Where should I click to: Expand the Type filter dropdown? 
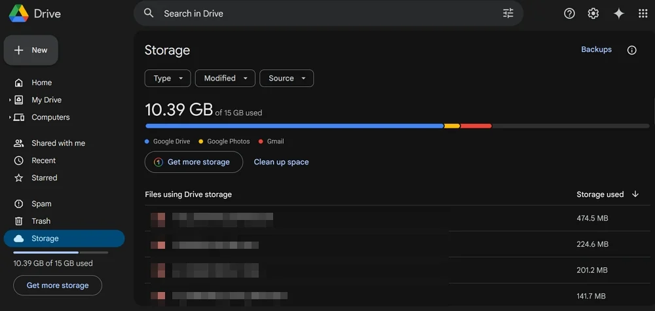(x=168, y=79)
